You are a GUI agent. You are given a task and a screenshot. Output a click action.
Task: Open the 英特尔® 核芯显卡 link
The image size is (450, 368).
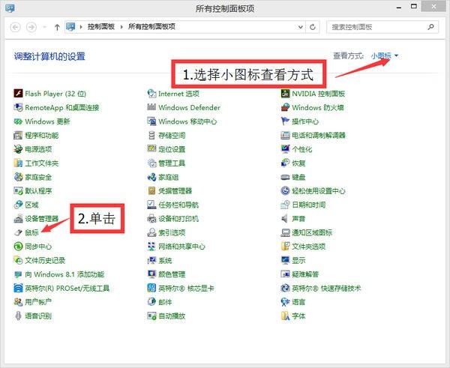(186, 289)
